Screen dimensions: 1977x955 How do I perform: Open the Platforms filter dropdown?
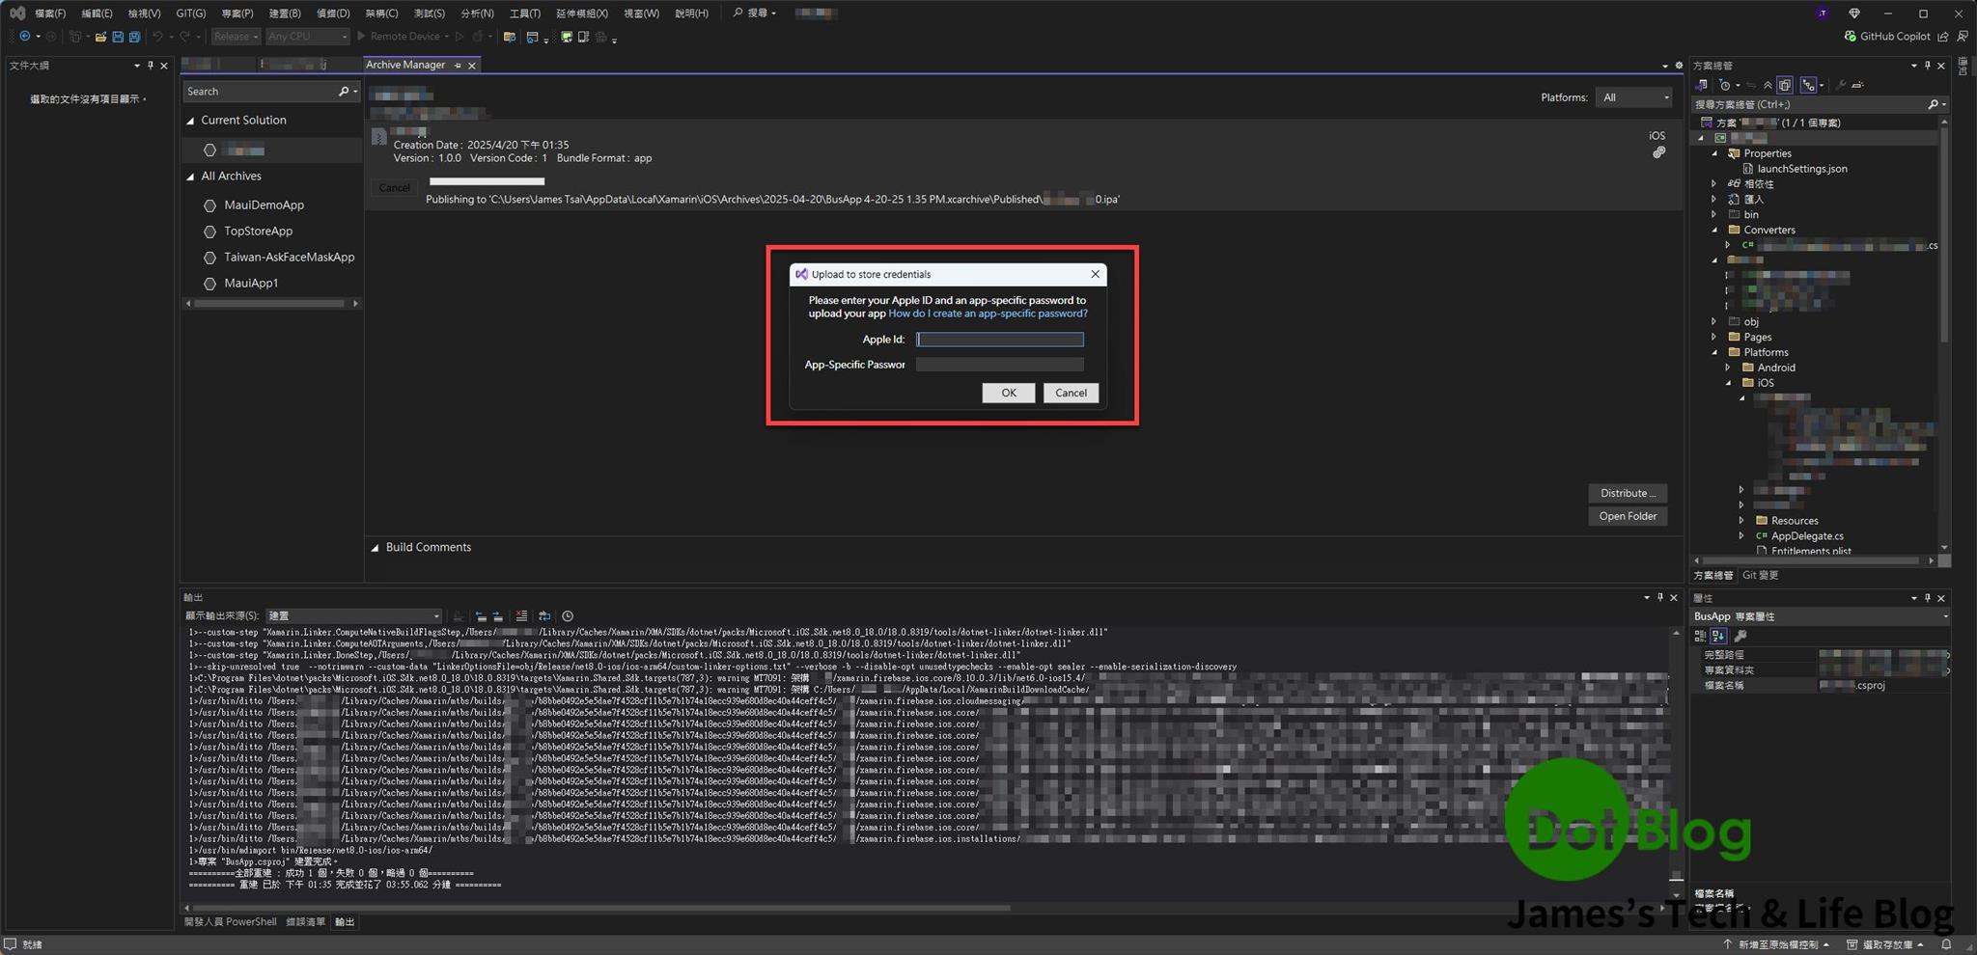pos(1635,97)
